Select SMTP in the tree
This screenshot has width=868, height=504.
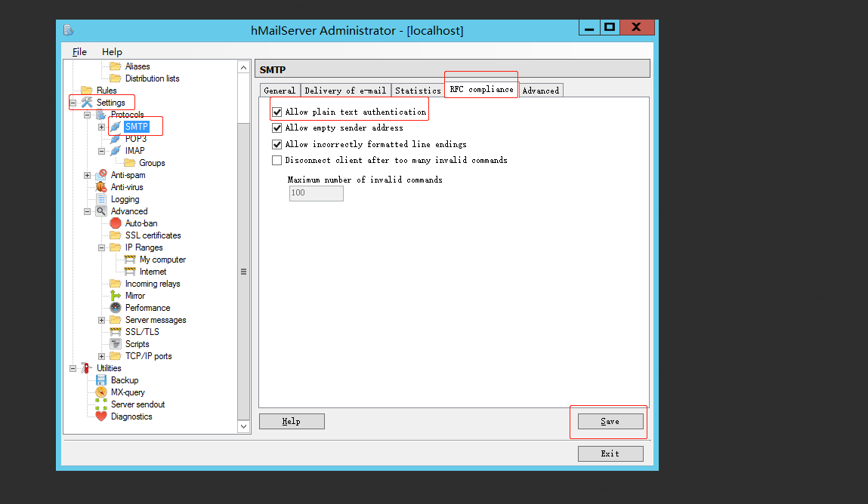pyautogui.click(x=136, y=127)
